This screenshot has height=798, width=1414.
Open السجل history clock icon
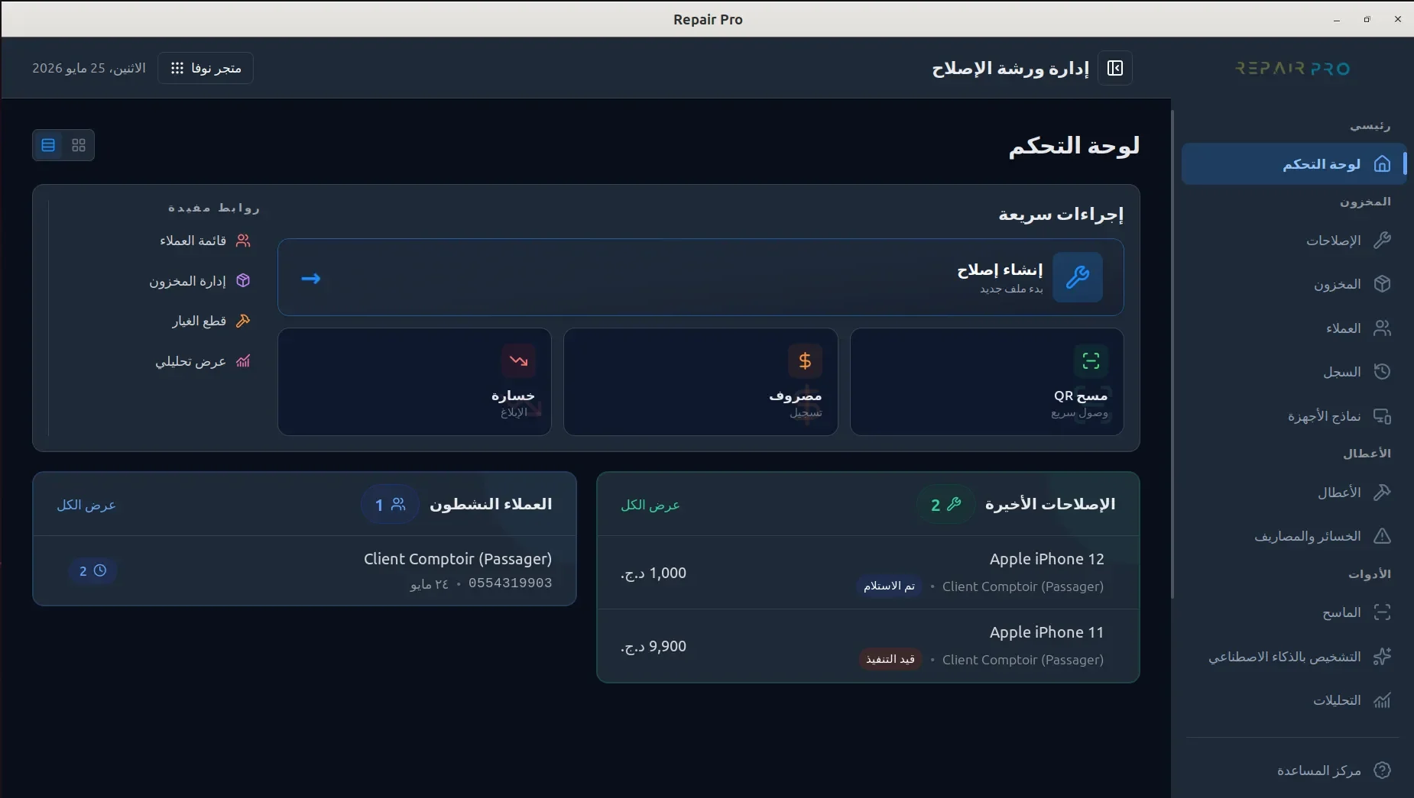pyautogui.click(x=1382, y=372)
